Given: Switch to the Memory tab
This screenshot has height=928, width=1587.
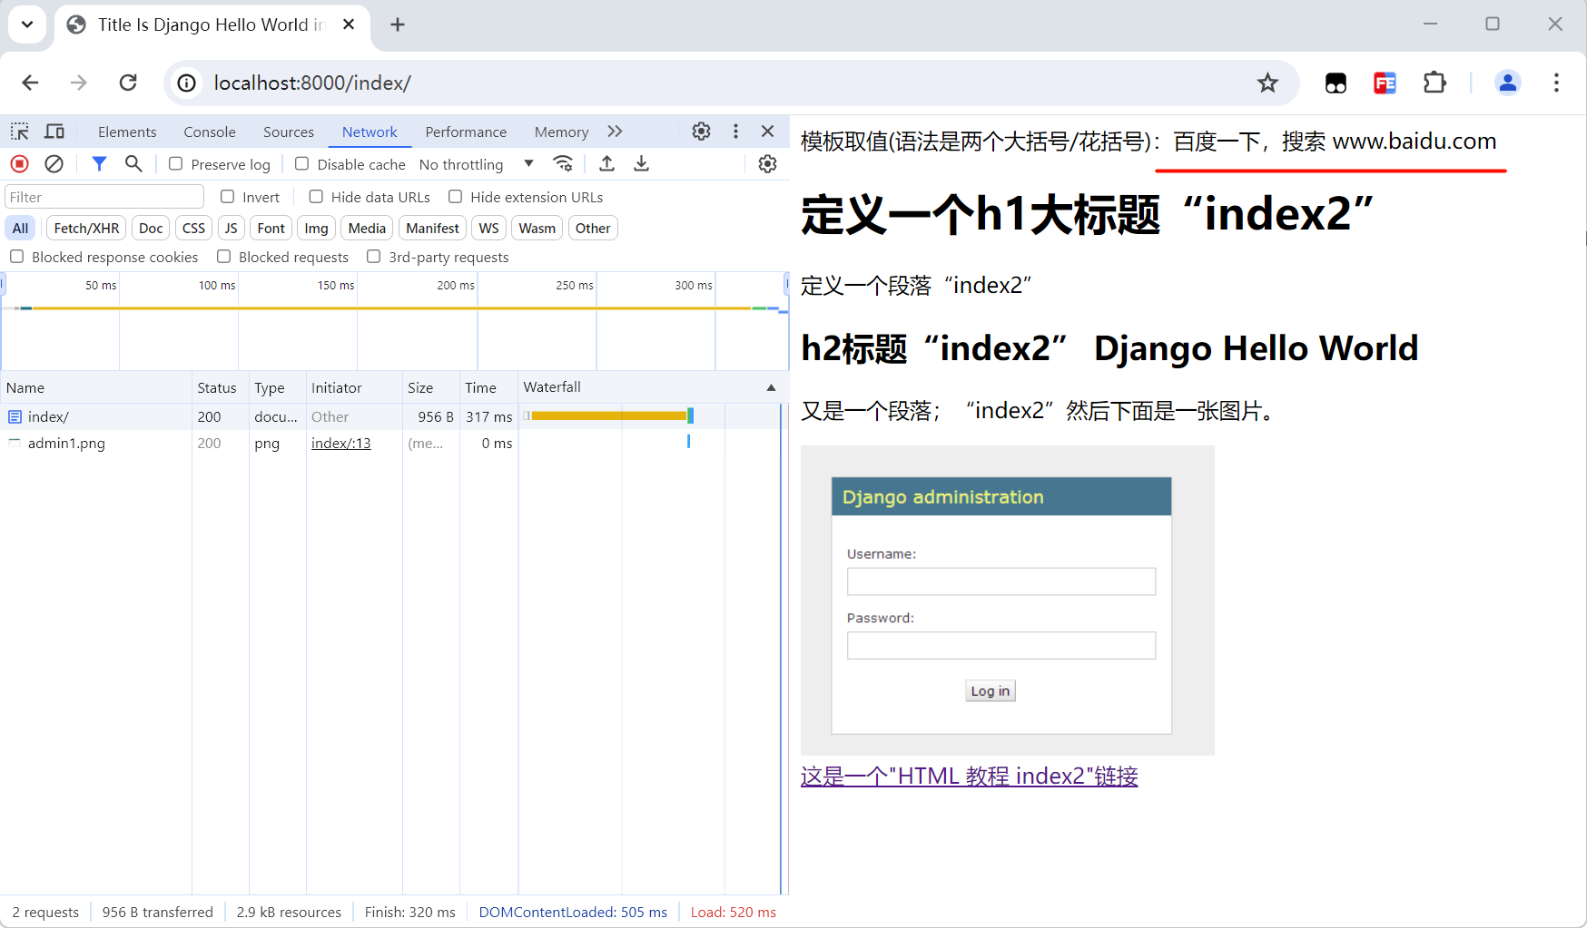Looking at the screenshot, I should (561, 132).
